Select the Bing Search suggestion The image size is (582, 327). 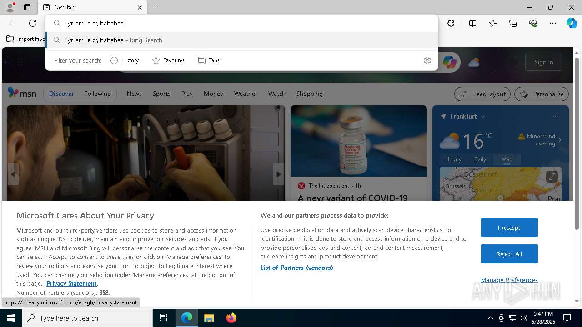coord(242,40)
